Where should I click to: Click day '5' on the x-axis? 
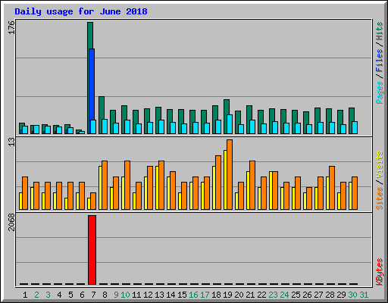(x=70, y=295)
